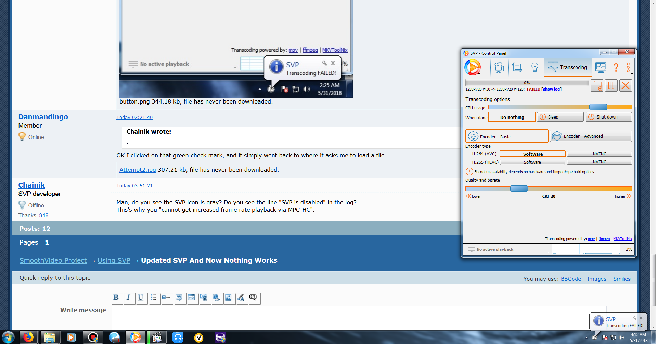Insert a quote using the quote icon
Screen dimensions: 656x344
coord(179,298)
